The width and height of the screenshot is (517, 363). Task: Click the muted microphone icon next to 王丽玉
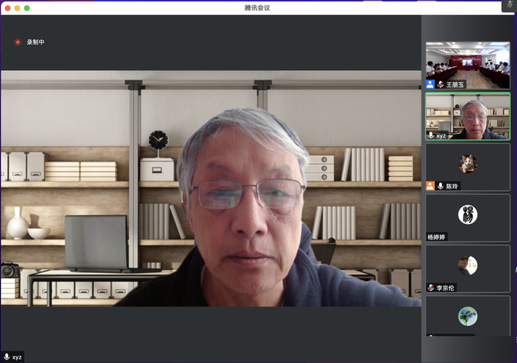(440, 84)
